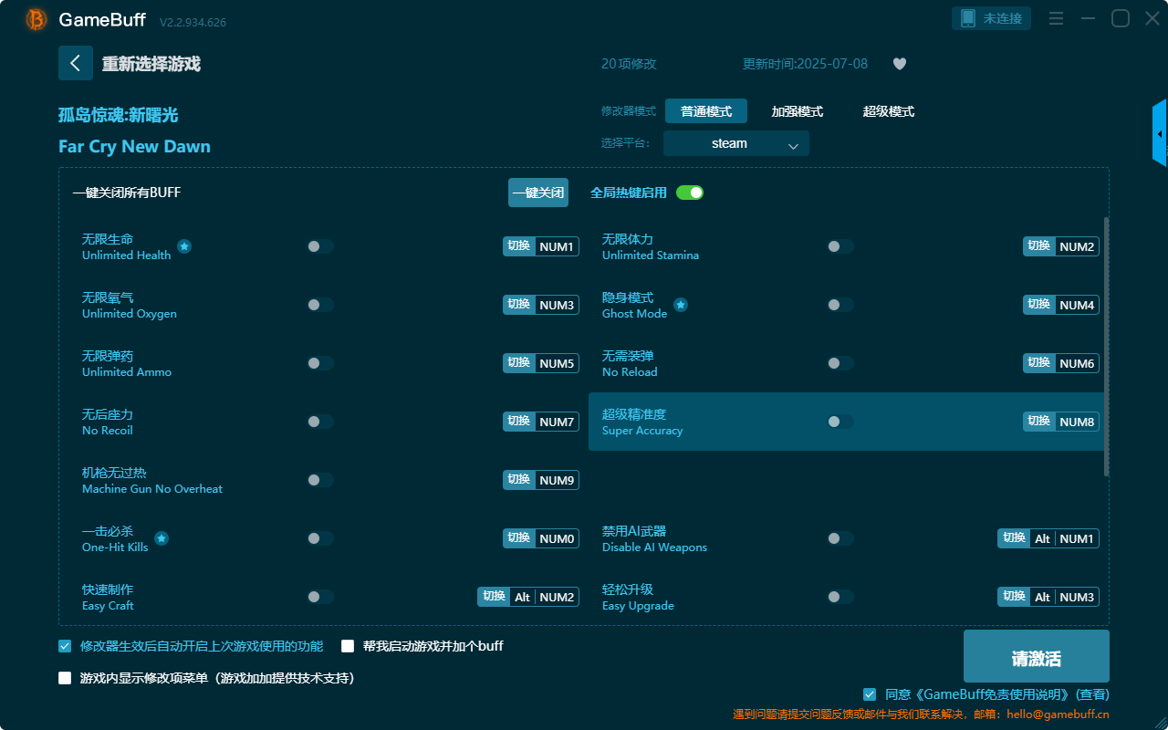Open the NUM5 hotkey selector for Unlimited Ammo

(557, 363)
